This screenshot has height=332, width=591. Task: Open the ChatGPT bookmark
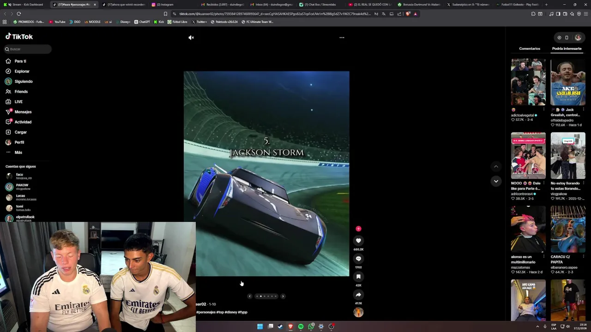pos(142,22)
